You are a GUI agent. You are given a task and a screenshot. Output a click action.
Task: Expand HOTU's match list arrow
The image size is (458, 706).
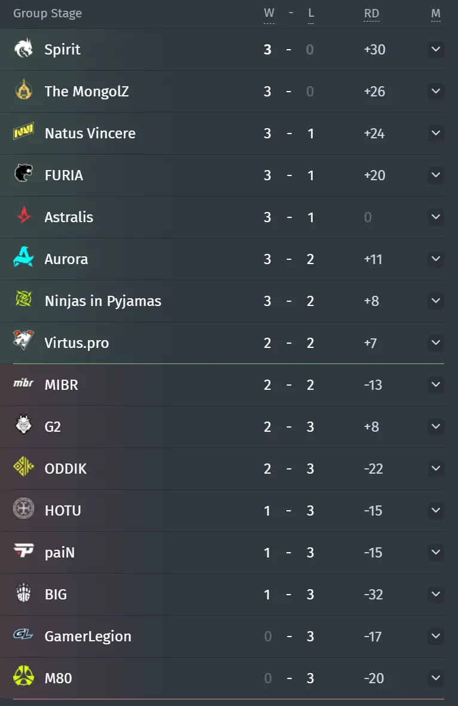(x=435, y=510)
